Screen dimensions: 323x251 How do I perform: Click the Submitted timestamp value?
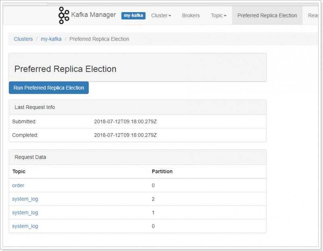click(125, 121)
